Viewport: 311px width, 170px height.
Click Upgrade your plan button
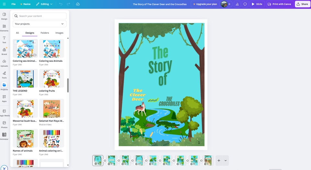[204, 4]
